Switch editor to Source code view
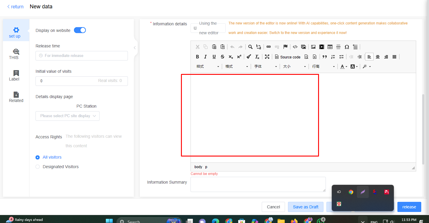 [288, 57]
